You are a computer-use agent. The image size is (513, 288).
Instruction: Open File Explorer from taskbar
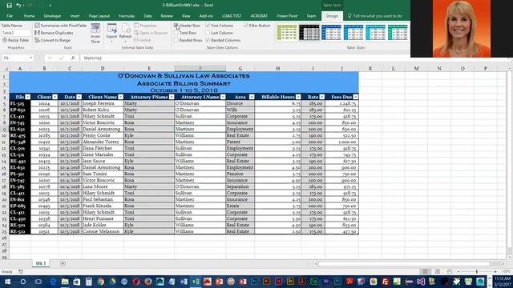point(65,282)
